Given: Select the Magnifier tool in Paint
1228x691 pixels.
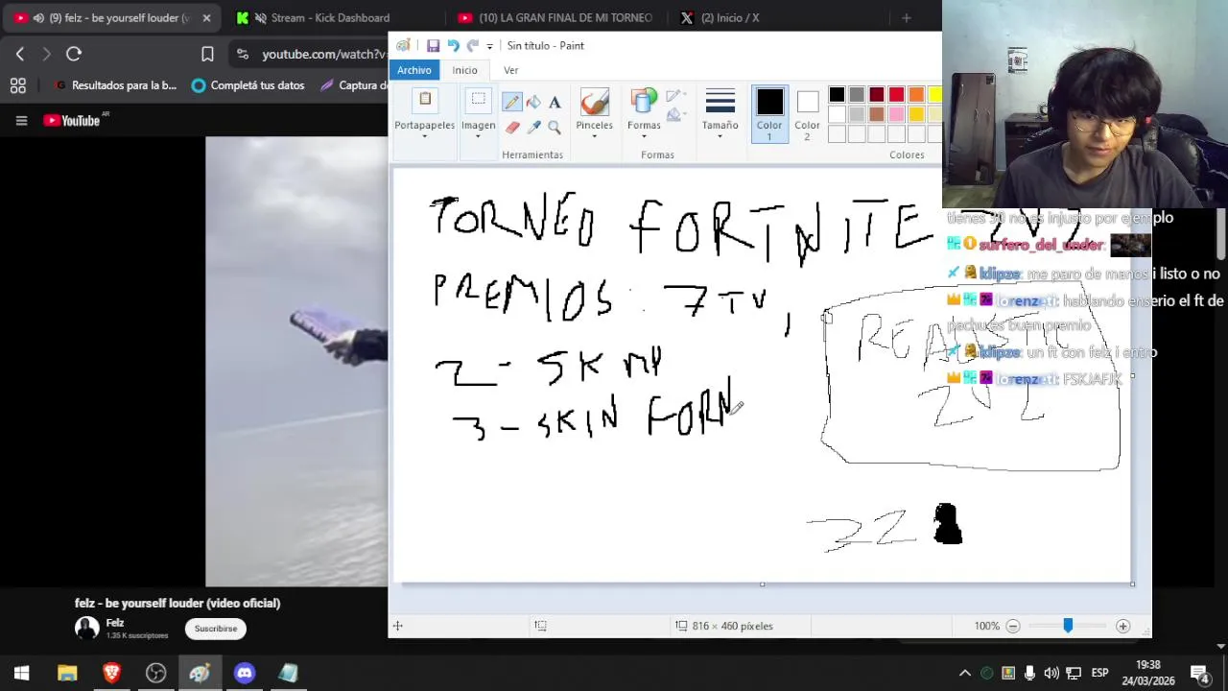Looking at the screenshot, I should click(555, 127).
